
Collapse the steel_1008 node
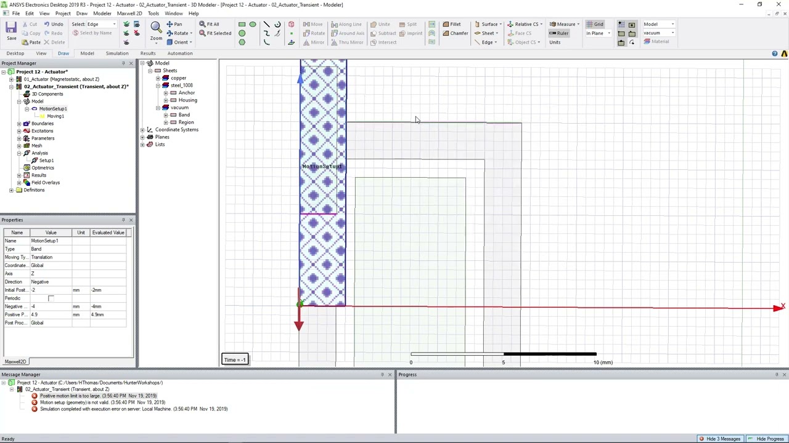pos(158,86)
